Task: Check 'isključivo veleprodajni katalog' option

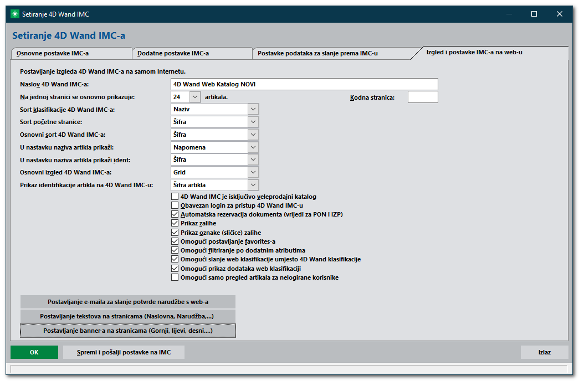Action: tap(175, 197)
